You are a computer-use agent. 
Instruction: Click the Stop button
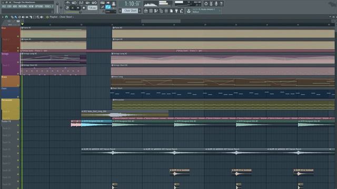(x=78, y=8)
